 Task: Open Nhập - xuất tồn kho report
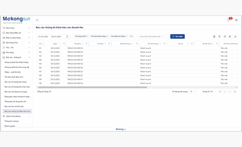pyautogui.click(x=13, y=72)
